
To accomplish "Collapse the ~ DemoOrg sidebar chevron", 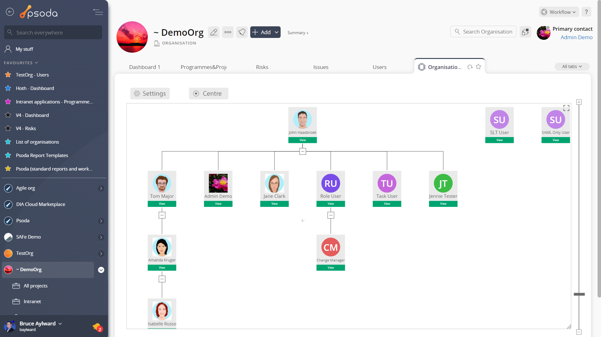I will click(101, 270).
